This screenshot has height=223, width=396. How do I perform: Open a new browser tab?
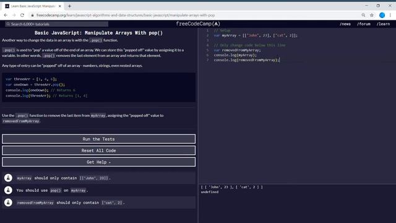click(69, 6)
